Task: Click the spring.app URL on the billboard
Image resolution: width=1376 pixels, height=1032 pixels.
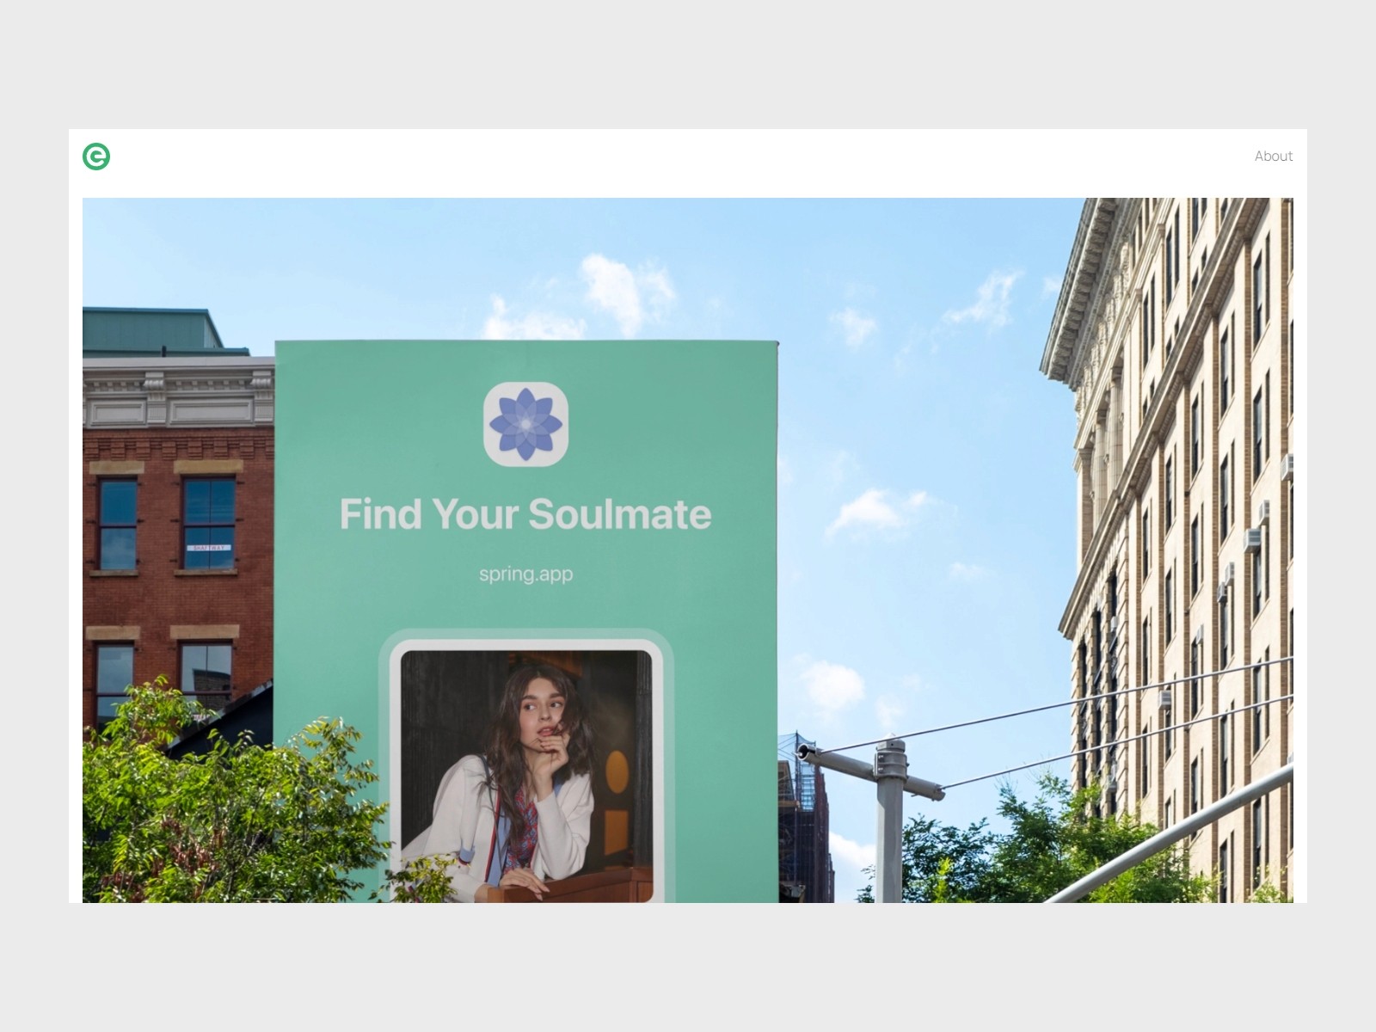Action: coord(525,574)
